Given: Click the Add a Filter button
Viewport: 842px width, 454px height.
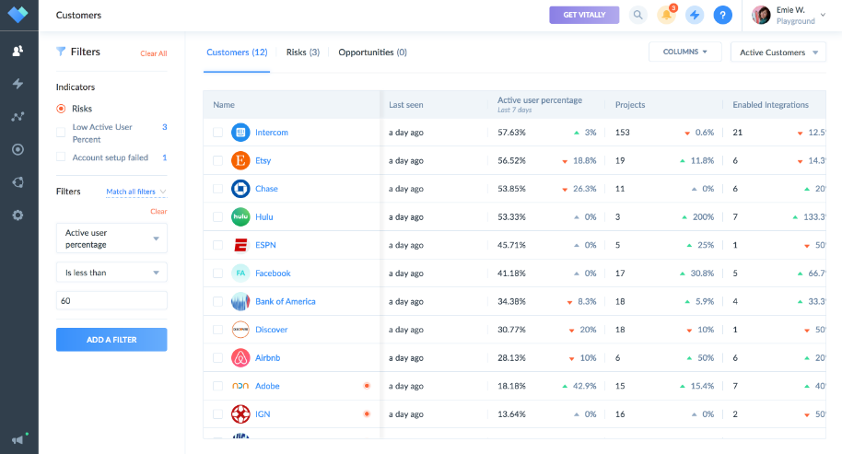Looking at the screenshot, I should click(111, 340).
